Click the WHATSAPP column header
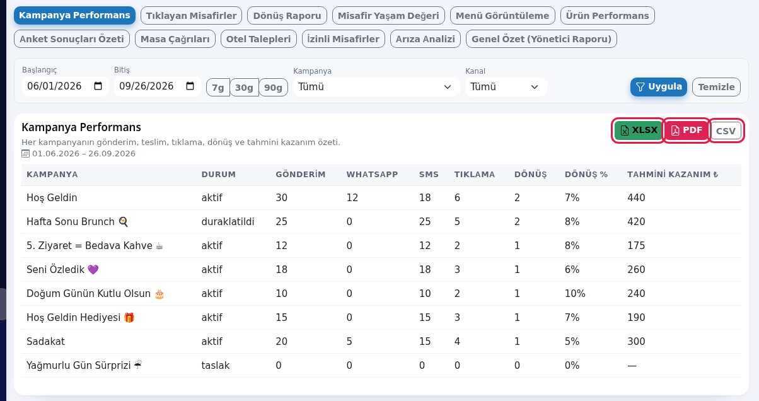 [x=372, y=175]
